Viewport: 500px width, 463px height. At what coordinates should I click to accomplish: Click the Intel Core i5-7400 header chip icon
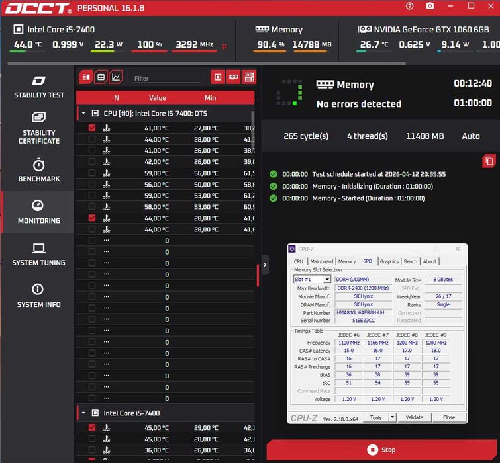(x=18, y=29)
